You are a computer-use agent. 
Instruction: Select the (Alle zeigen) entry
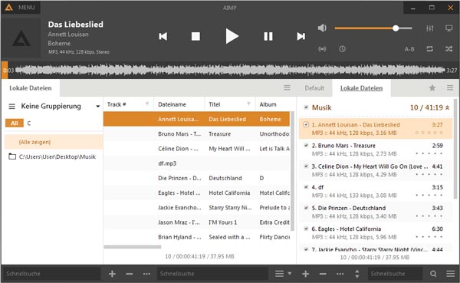coord(54,142)
